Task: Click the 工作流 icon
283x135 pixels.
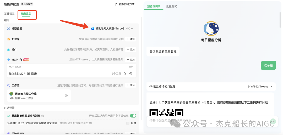Action: coord(8,85)
